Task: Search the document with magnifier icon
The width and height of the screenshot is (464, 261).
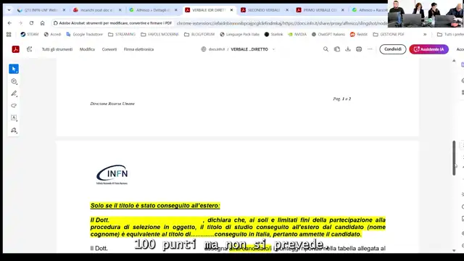Action: pos(326,49)
